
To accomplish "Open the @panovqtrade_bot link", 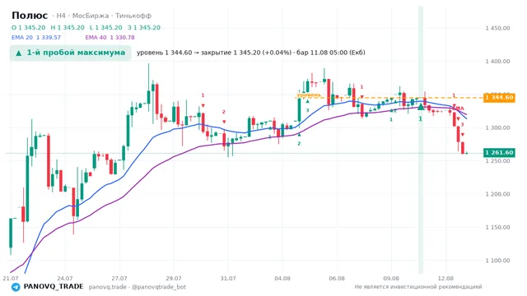I will [x=159, y=287].
